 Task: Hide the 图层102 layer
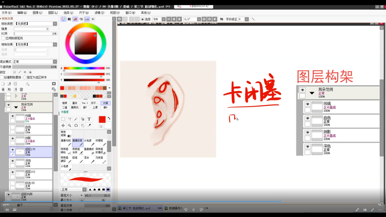tap(13, 172)
